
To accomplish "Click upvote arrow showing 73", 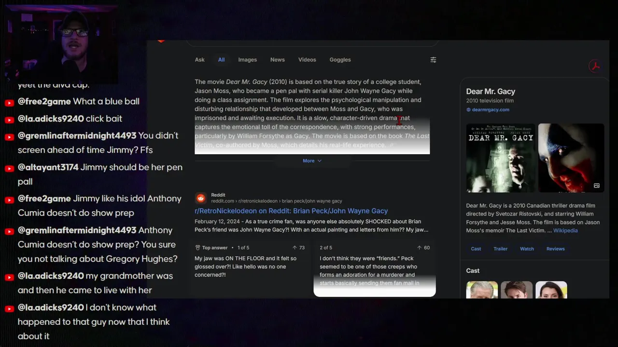I will click(x=295, y=248).
